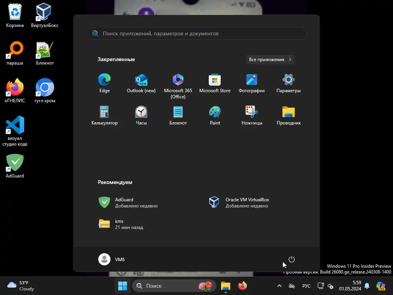This screenshot has width=393, height=295.
Task: Launch Калькулятор from pinned apps
Action: tap(104, 115)
